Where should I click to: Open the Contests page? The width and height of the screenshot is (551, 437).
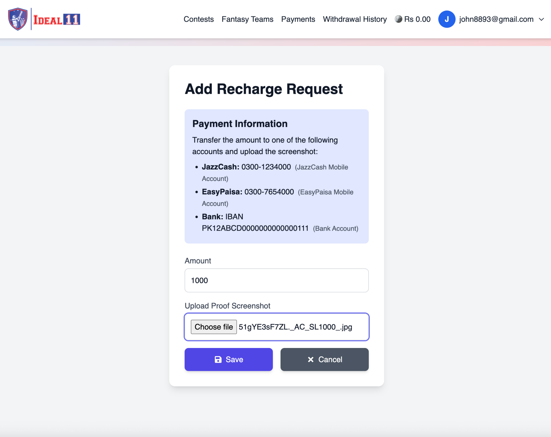(199, 19)
